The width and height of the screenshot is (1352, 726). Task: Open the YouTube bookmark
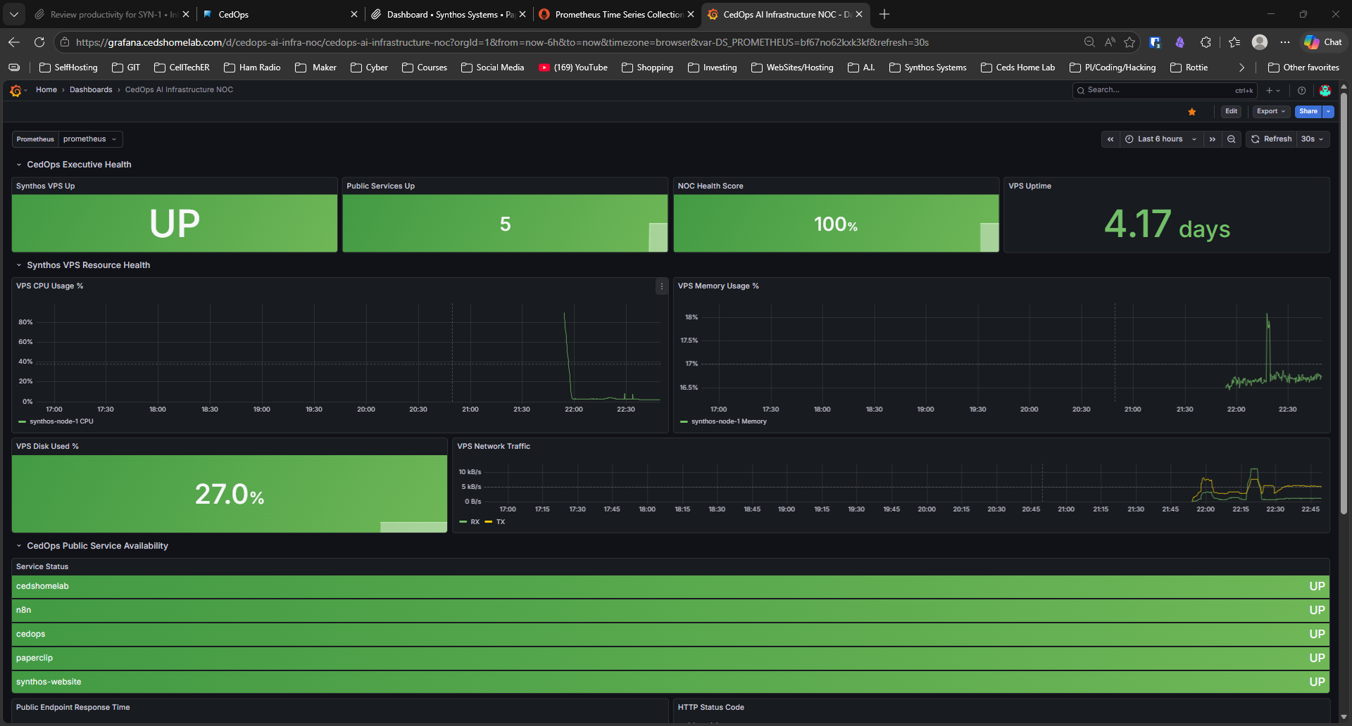click(573, 68)
